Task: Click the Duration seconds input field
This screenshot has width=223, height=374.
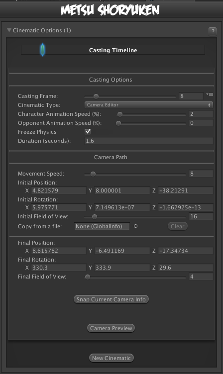Action: tap(148, 141)
